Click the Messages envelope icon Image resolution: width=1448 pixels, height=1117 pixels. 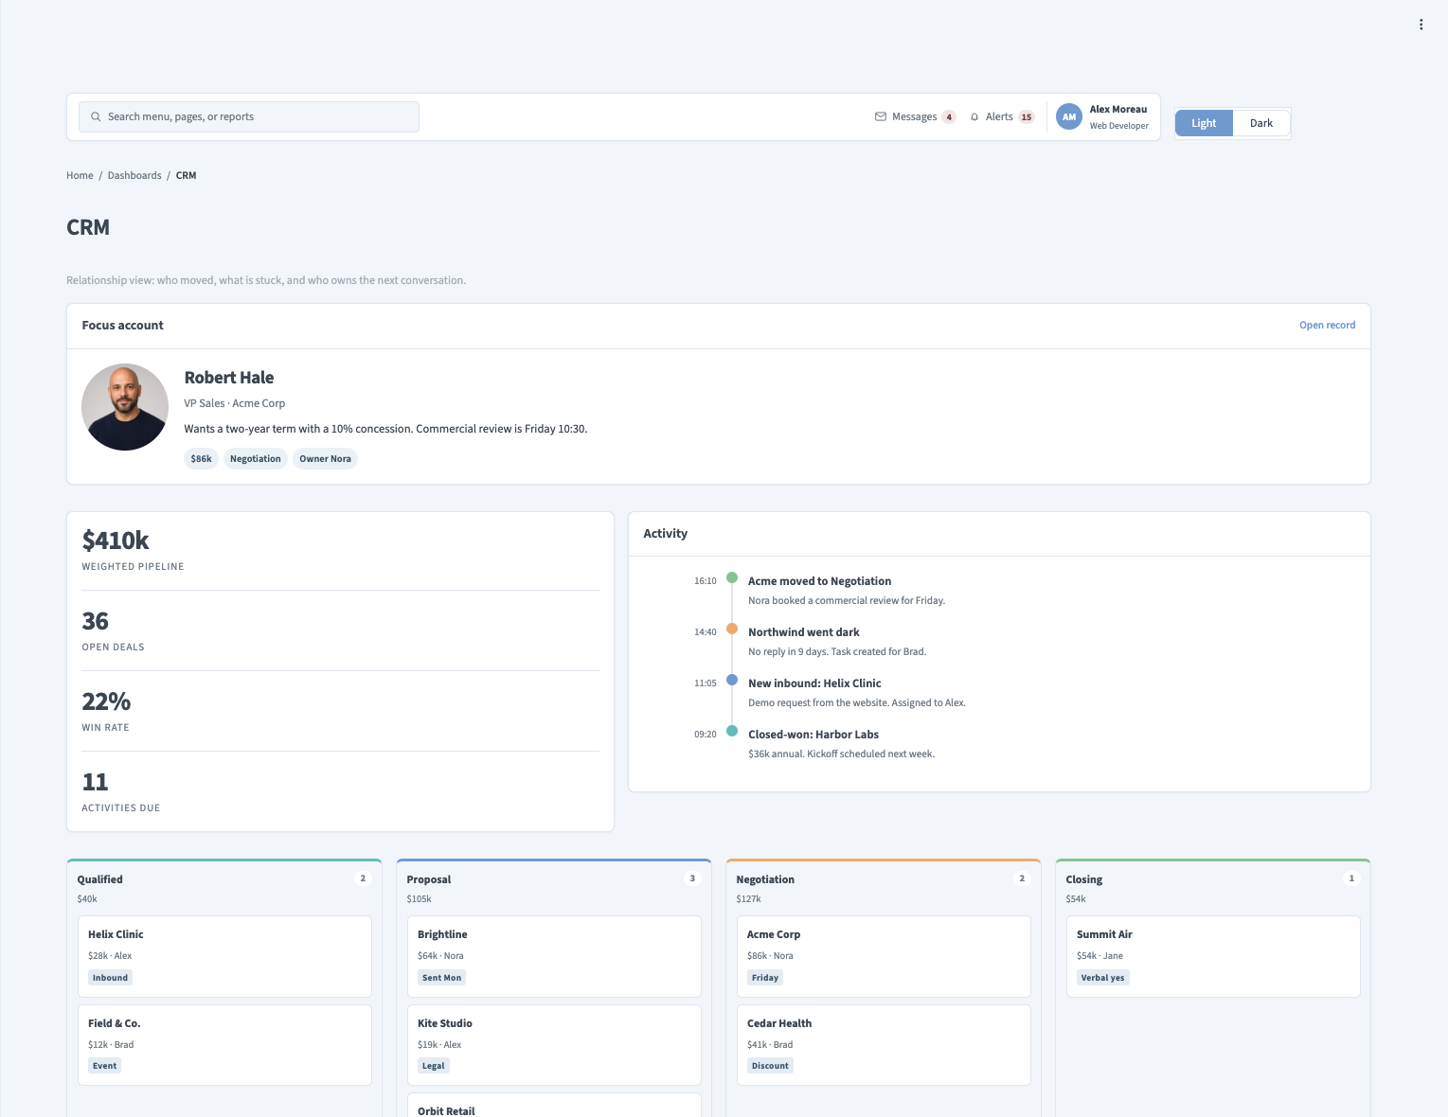pyautogui.click(x=881, y=117)
